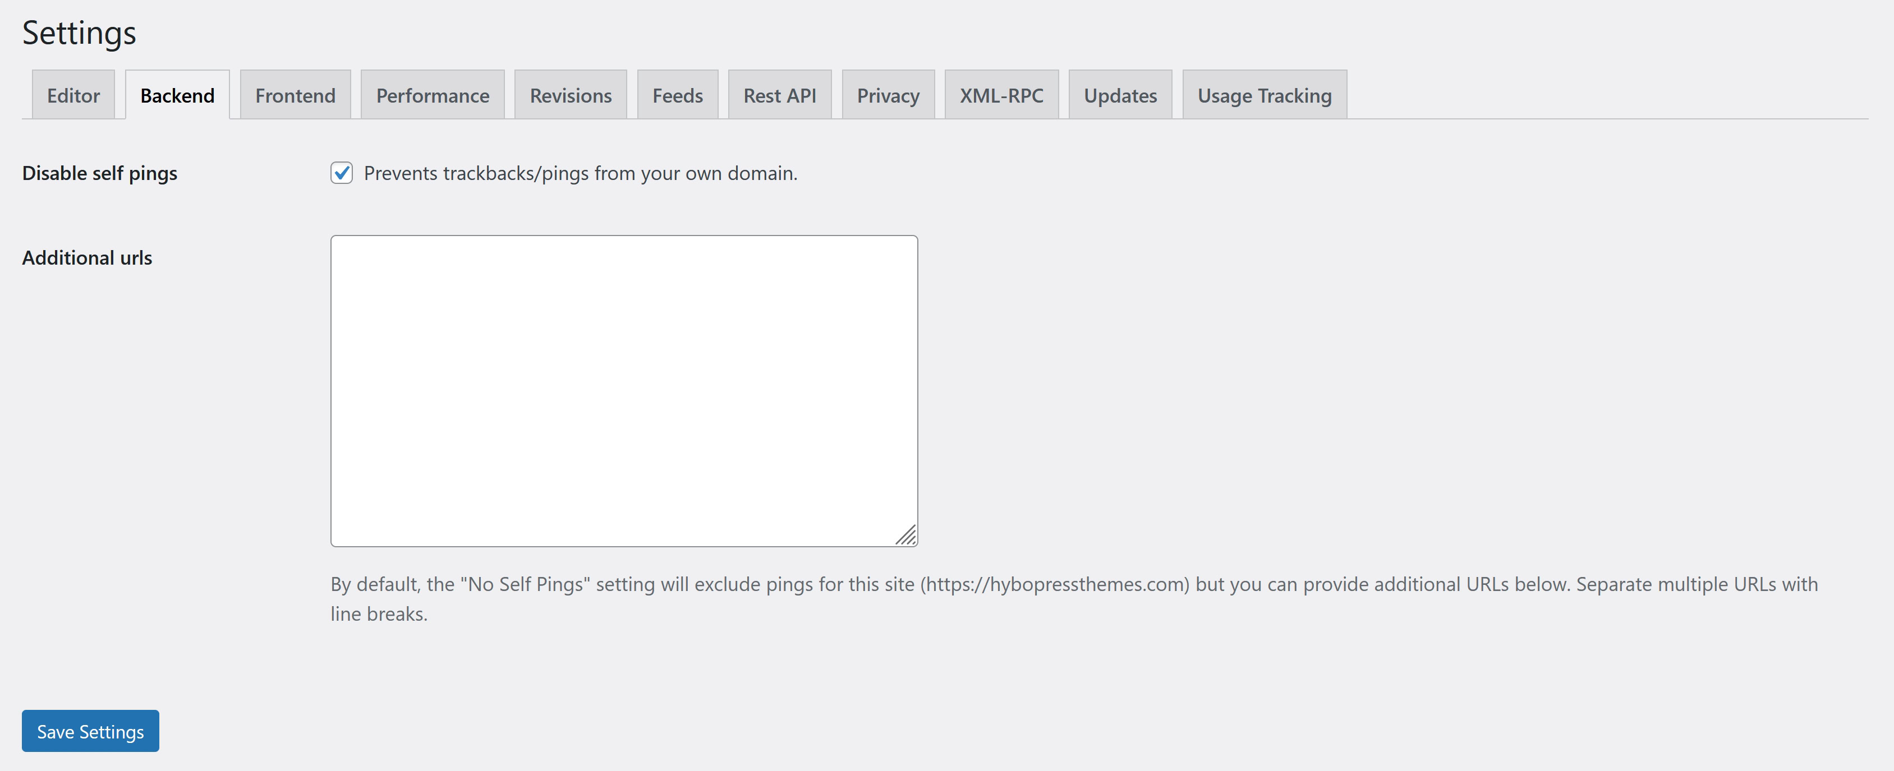Click the 'Prevents trackbacks/pings' checkbox label

pos(580,173)
